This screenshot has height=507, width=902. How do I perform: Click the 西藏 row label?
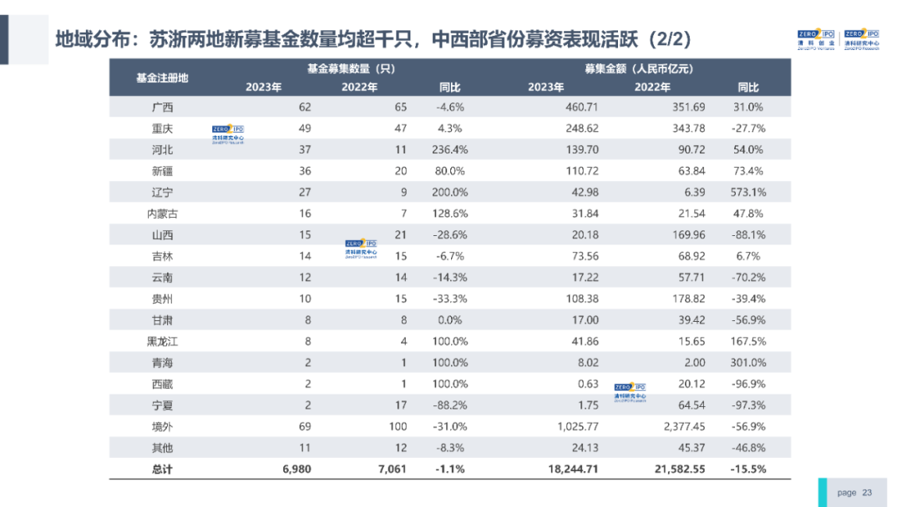[162, 384]
